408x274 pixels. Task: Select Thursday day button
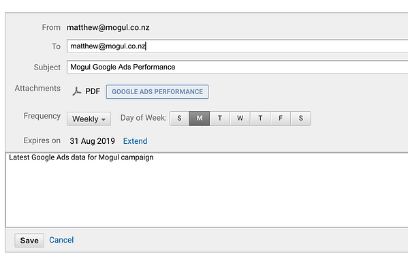pos(260,119)
